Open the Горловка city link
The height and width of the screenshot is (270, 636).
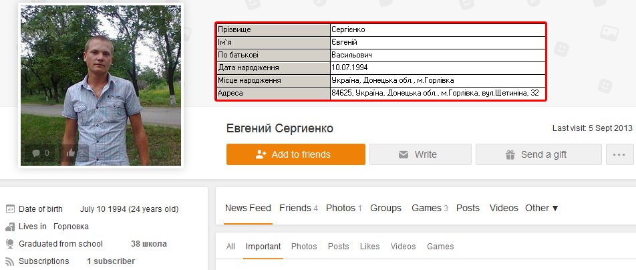[71, 227]
